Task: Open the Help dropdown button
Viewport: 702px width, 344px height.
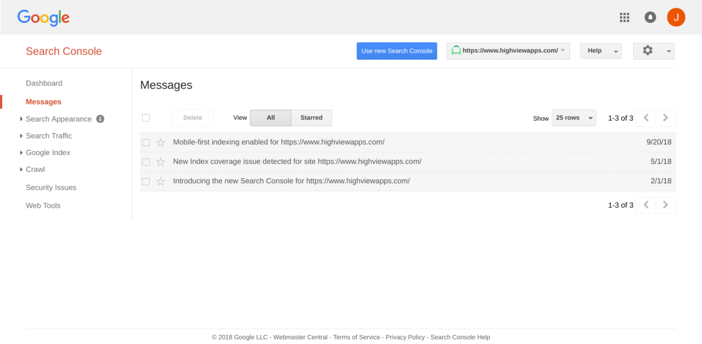Action: (600, 51)
